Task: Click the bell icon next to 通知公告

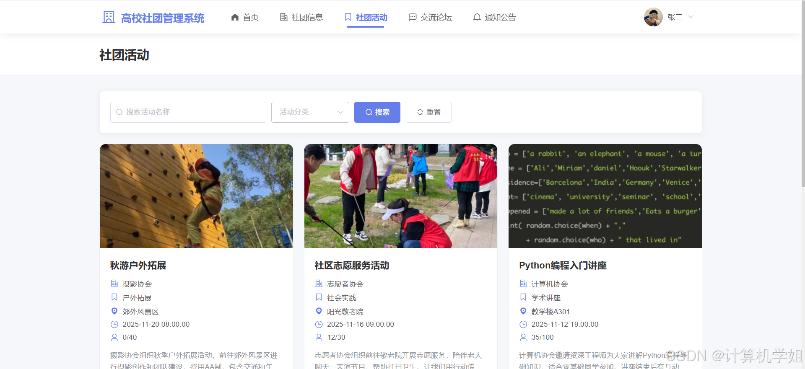Action: click(477, 17)
